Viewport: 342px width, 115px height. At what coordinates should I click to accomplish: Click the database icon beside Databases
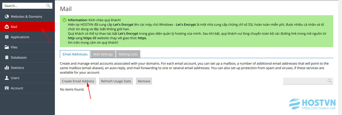[x=7, y=57]
